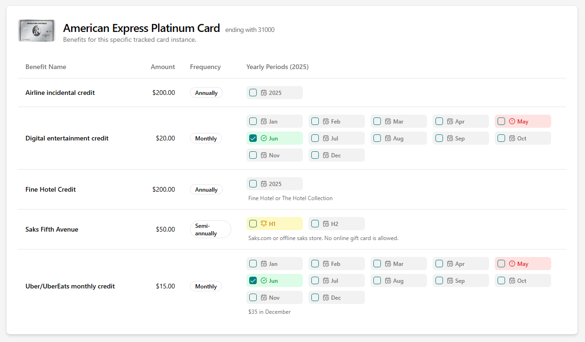This screenshot has width=585, height=342.
Task: Click the calendar icon for Digital entertainment Sep
Action: pos(450,138)
